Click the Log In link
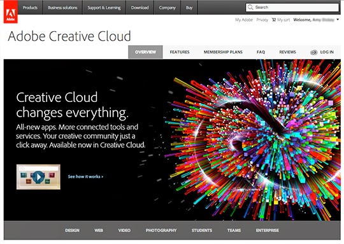The width and height of the screenshot is (344, 244). (x=327, y=52)
